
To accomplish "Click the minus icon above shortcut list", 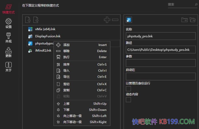I will tap(115, 20).
